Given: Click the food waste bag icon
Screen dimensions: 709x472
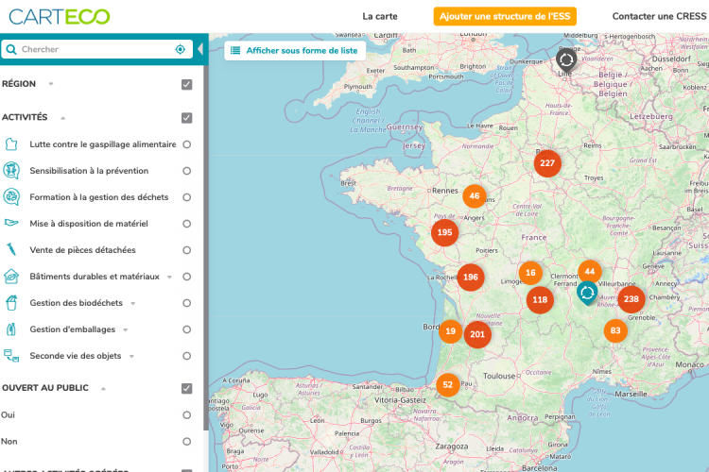Looking at the screenshot, I should (x=11, y=144).
